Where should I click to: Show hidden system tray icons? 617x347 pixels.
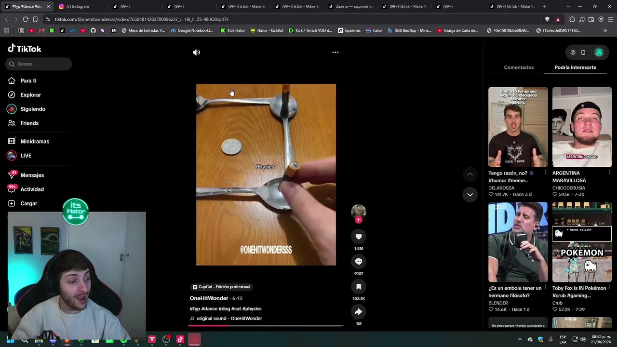pyautogui.click(x=520, y=339)
